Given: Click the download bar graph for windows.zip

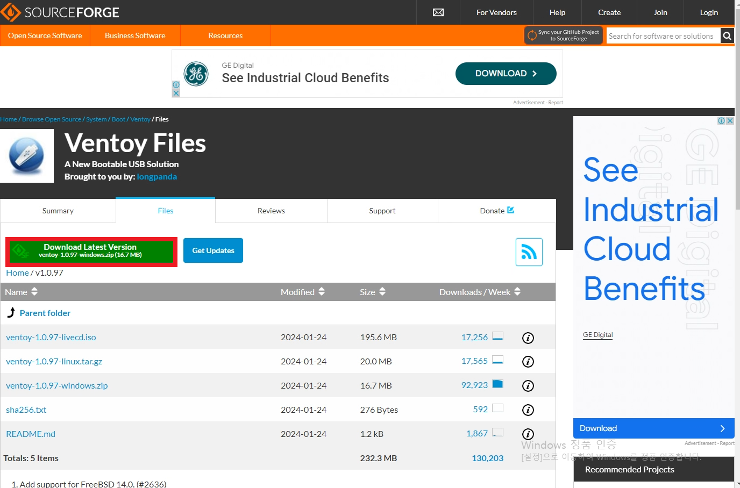Looking at the screenshot, I should pos(498,384).
